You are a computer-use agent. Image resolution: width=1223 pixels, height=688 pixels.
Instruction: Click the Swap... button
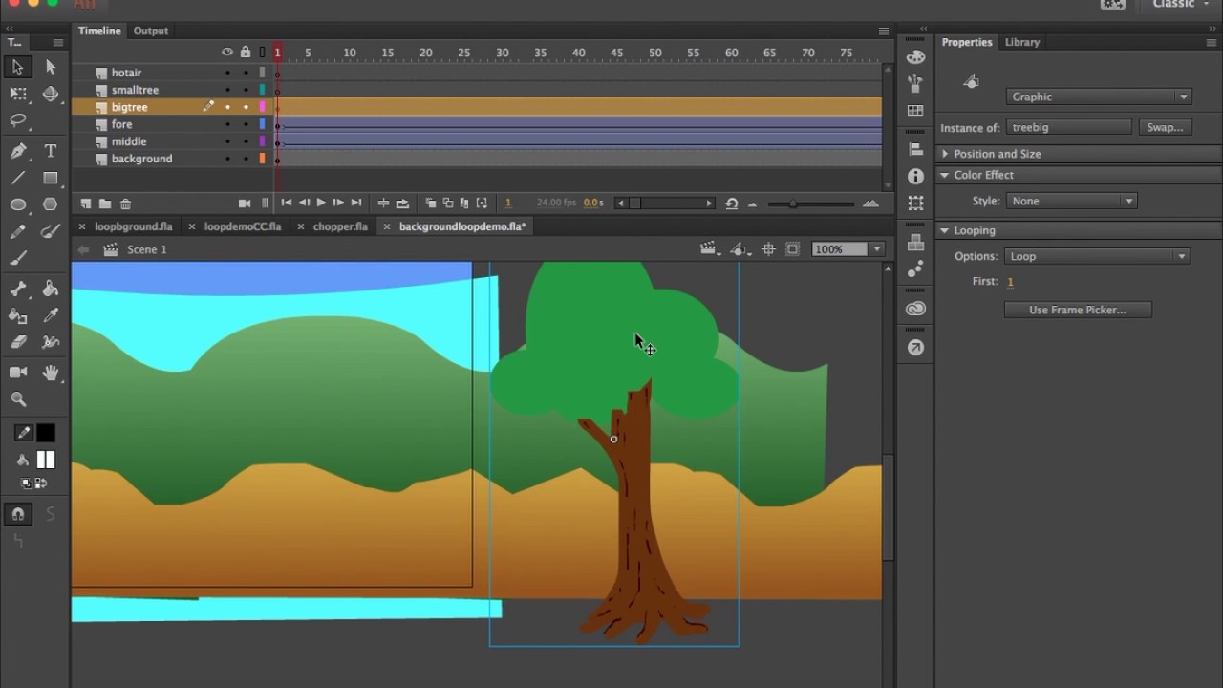(1164, 127)
